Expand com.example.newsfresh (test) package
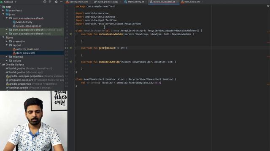The width and height of the screenshot is (270, 151). tap(7, 34)
